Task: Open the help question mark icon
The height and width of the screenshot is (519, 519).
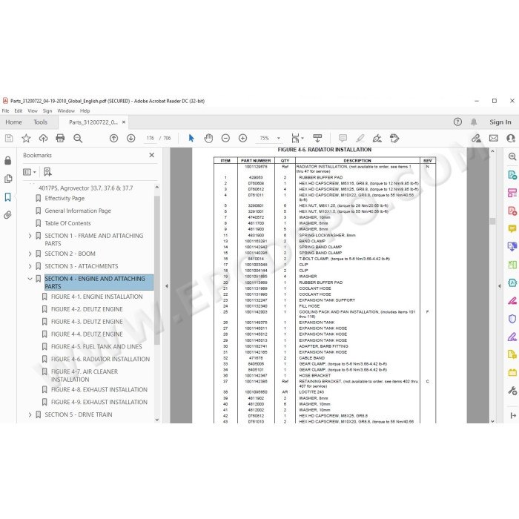Action: [457, 122]
